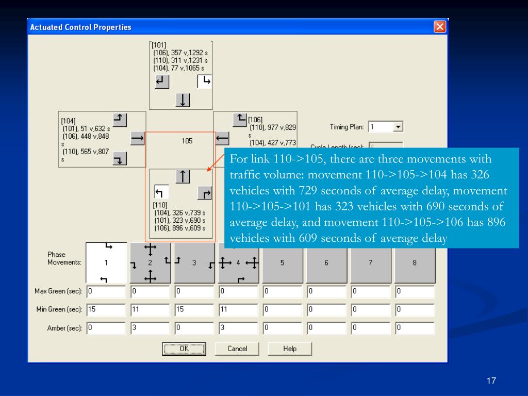Select phase movement 3
Viewport: 528px width, 396px height.
[x=194, y=262]
